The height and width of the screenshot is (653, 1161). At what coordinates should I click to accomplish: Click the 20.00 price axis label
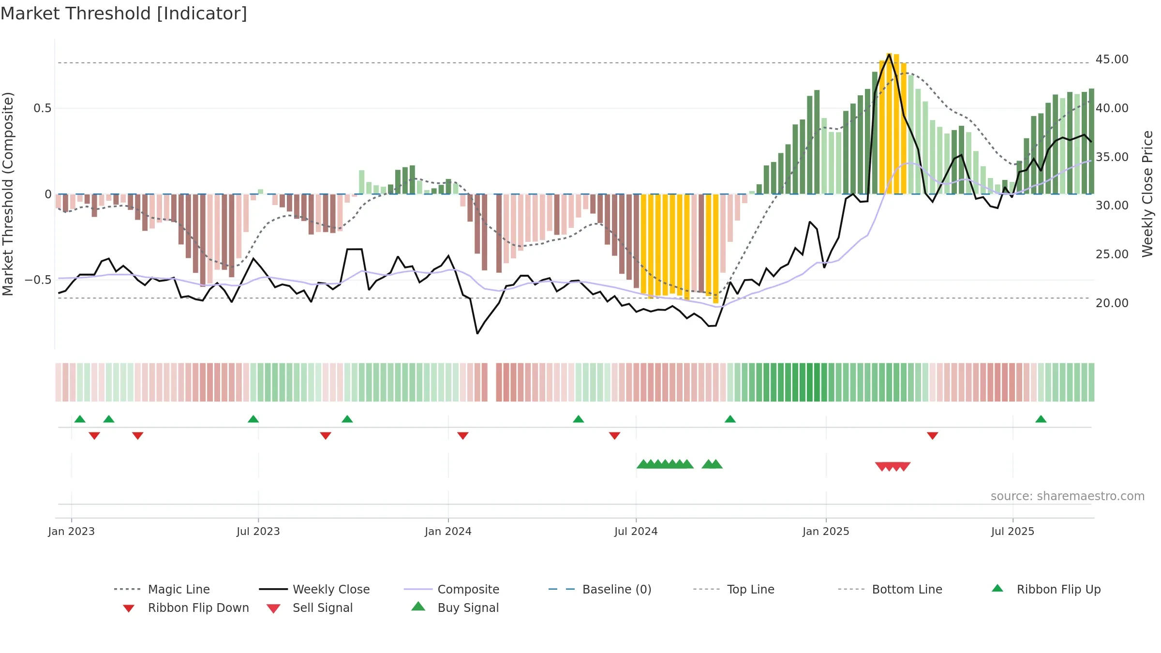coord(1112,303)
